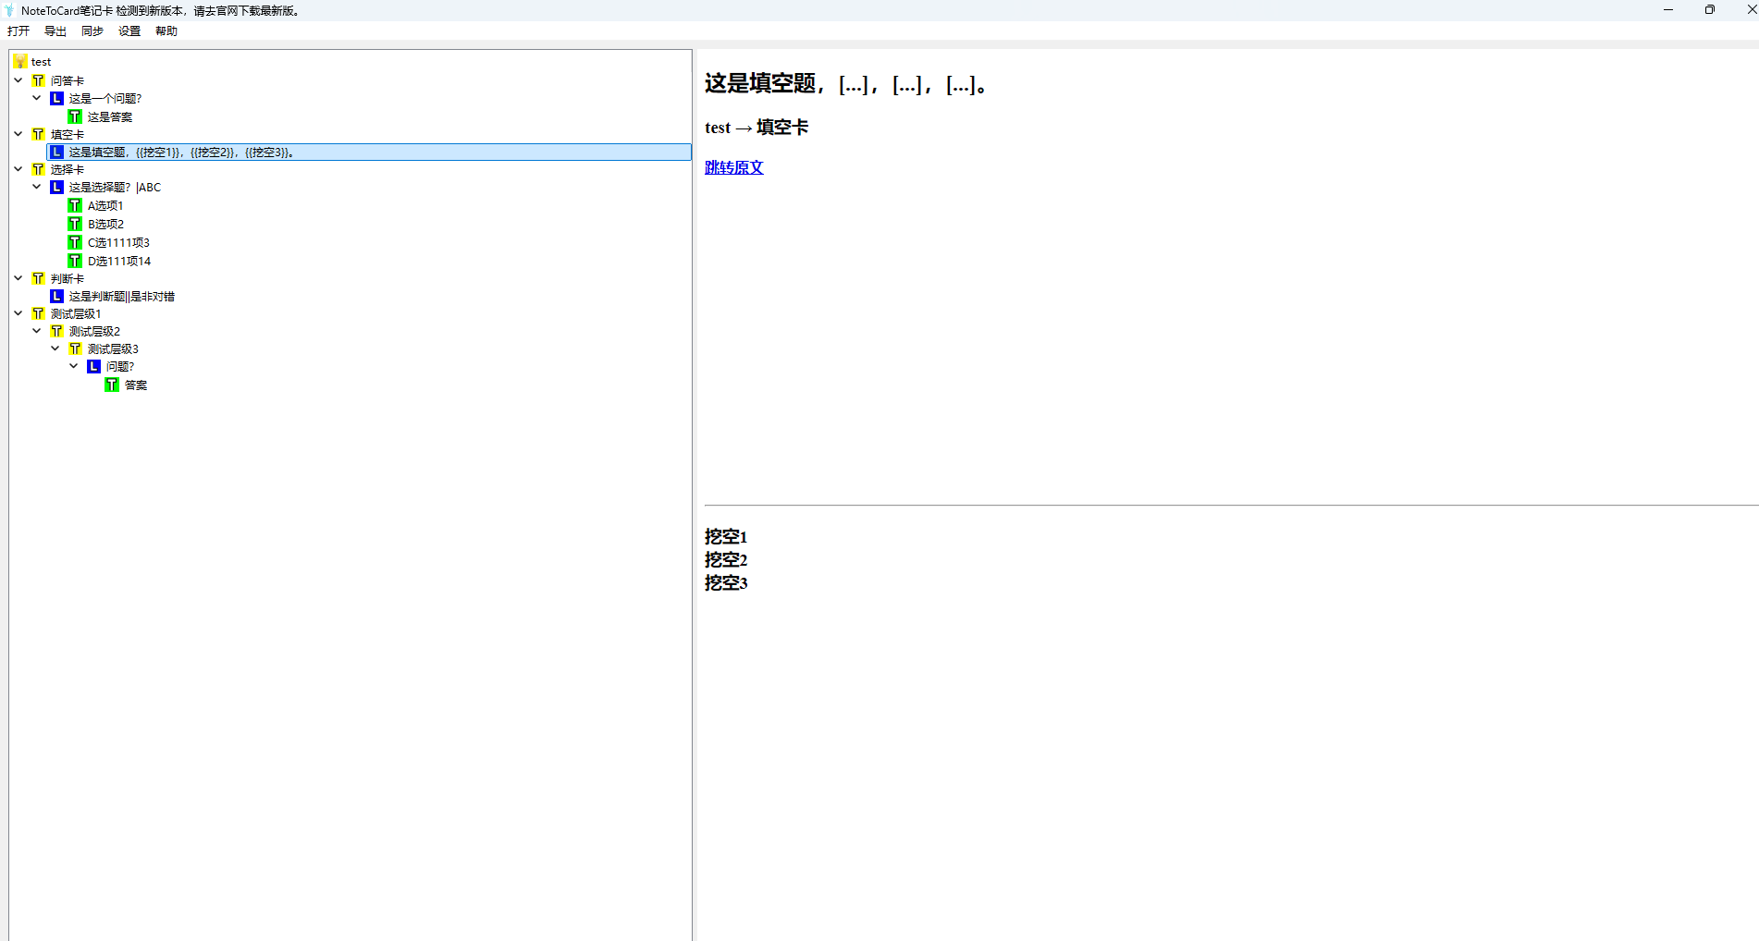The height and width of the screenshot is (941, 1759).
Task: Collapse the 这是选择题? node
Action: point(37,187)
